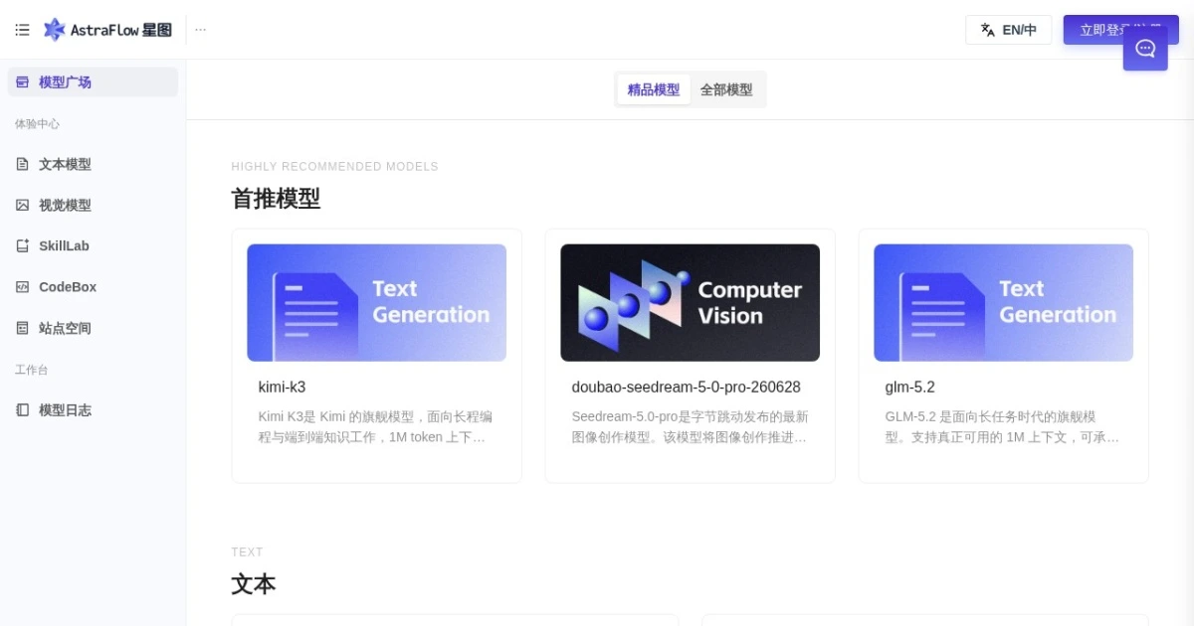1194x626 pixels.
Task: Click the 文本 section heading
Action: (x=254, y=584)
